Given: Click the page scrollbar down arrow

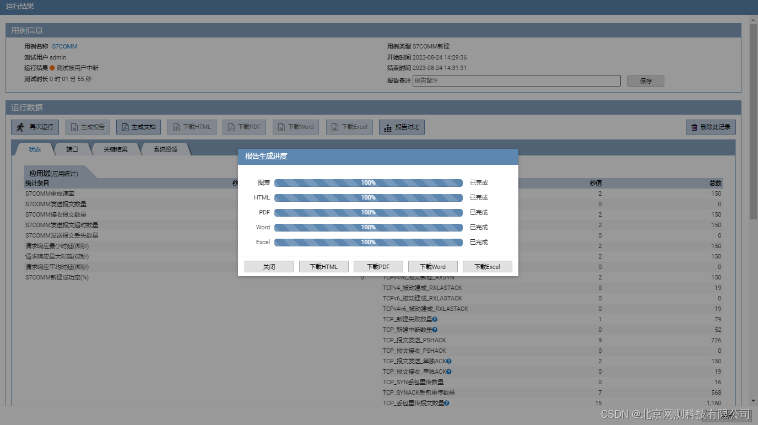Looking at the screenshot, I should pyautogui.click(x=753, y=401).
